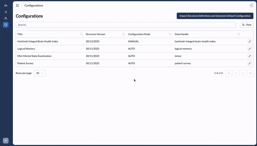Screen dimensions: 257x146
Task: Edit the Hachinski Integral Brain Health Index row
Action: click(x=250, y=41)
